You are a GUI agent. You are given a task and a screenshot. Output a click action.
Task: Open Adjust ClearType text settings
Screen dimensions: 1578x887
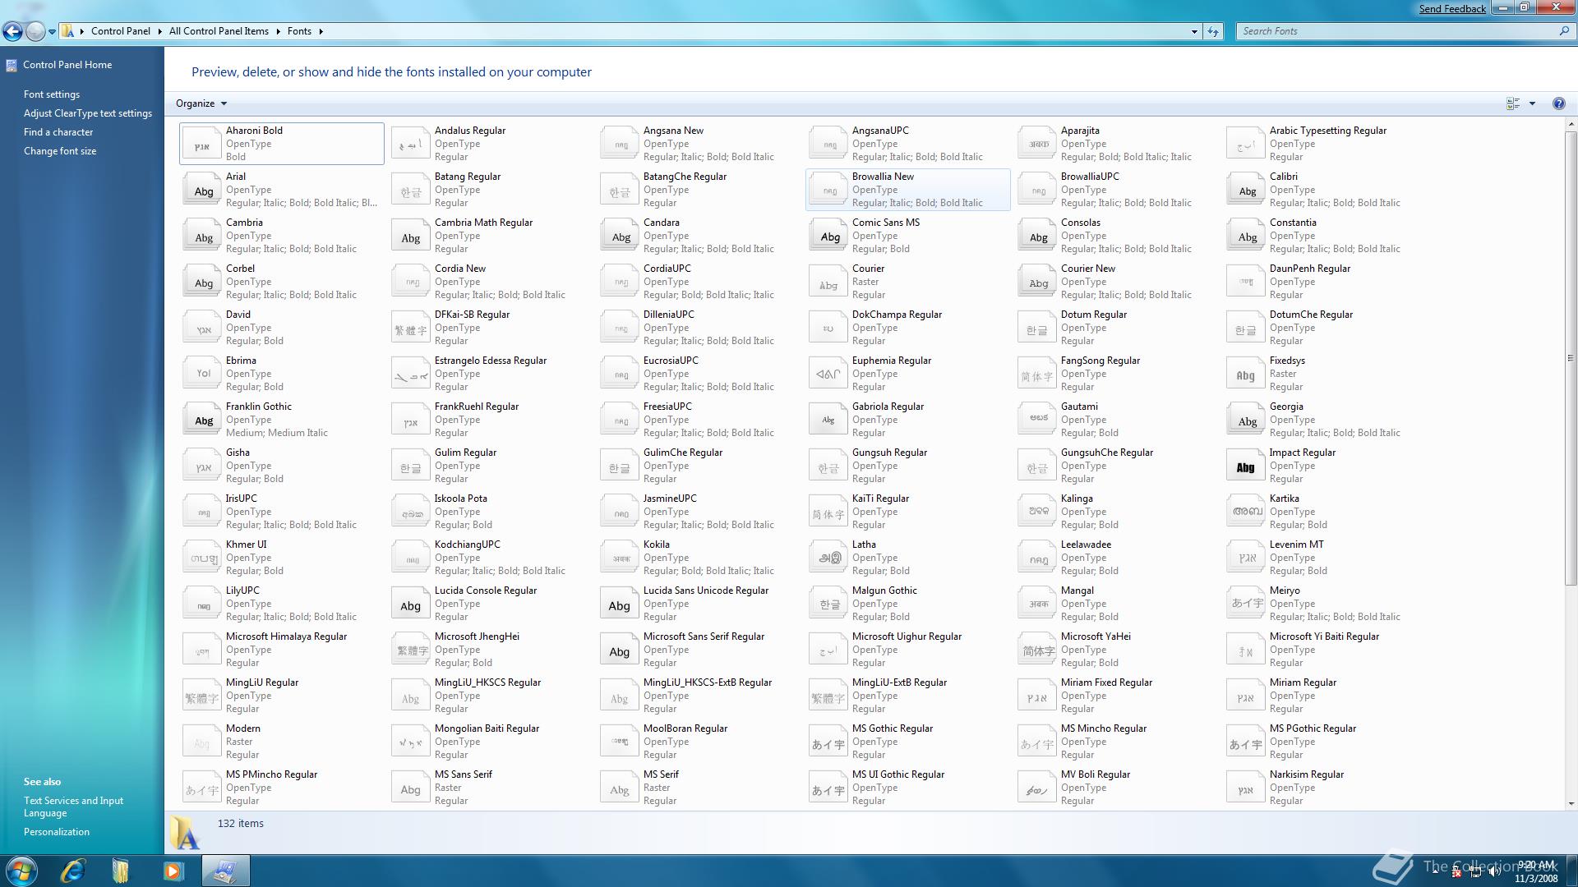point(88,113)
